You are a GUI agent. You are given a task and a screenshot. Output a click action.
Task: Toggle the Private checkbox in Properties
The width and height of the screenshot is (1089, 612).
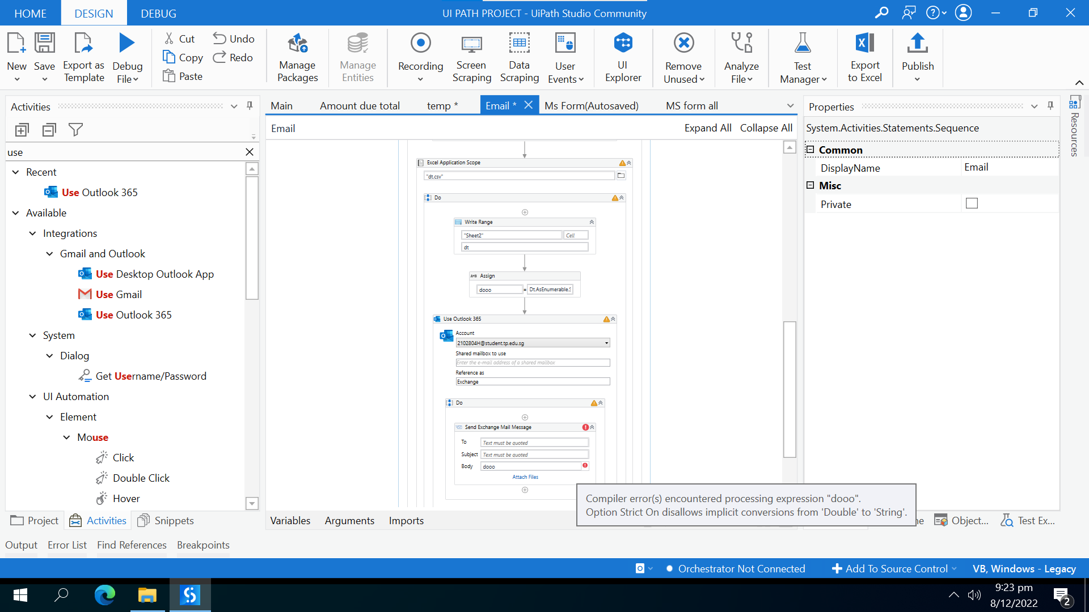coord(972,203)
